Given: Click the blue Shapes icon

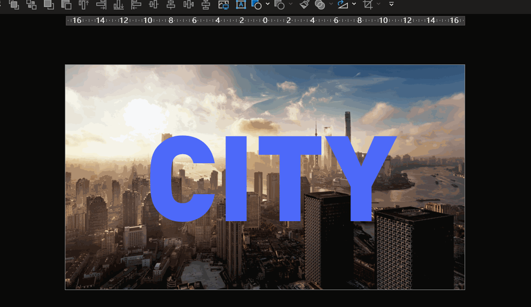Looking at the screenshot, I should coord(257,4).
